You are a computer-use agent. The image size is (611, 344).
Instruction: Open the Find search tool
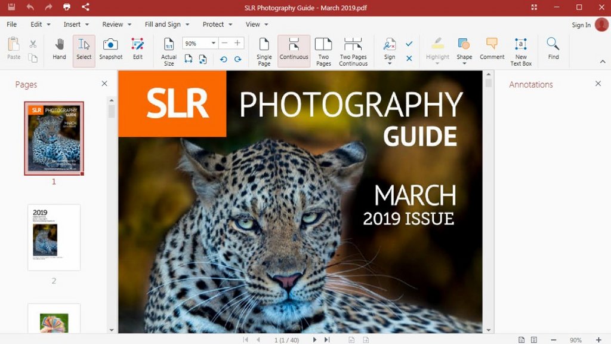pyautogui.click(x=553, y=48)
